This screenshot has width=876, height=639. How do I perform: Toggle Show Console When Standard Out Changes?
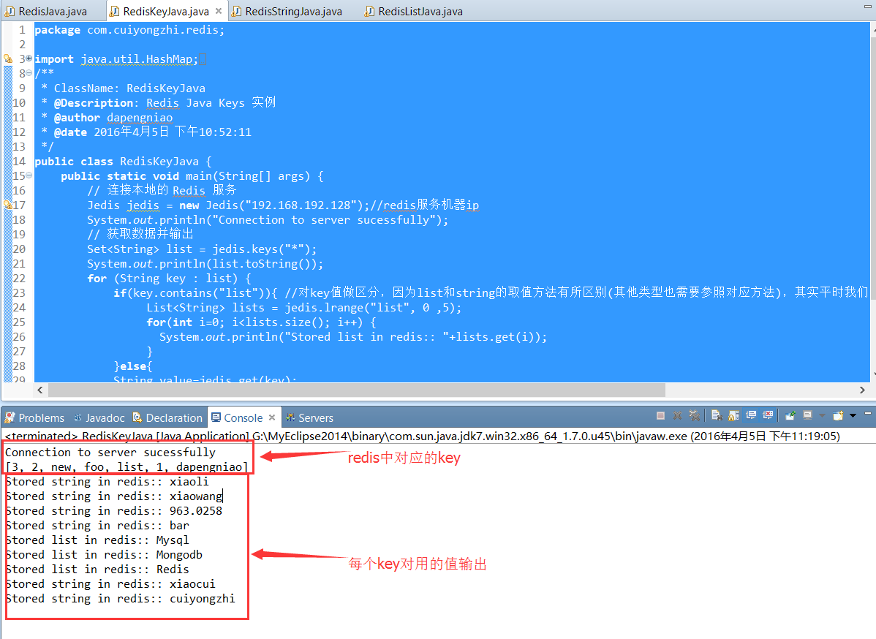[751, 415]
